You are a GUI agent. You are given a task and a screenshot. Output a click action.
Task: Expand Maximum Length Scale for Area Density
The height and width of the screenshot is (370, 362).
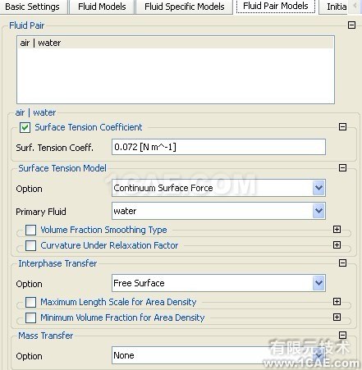[337, 301]
